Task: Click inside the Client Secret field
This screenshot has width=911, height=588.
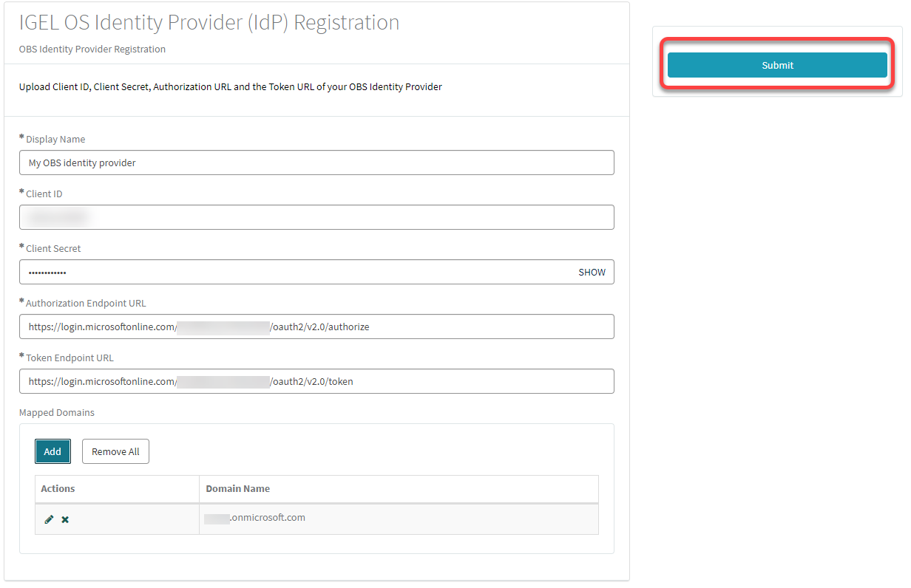Action: point(296,272)
